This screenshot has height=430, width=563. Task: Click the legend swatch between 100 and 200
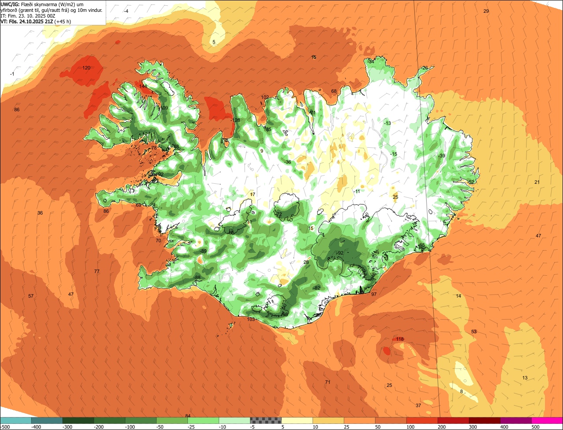click(x=422, y=420)
